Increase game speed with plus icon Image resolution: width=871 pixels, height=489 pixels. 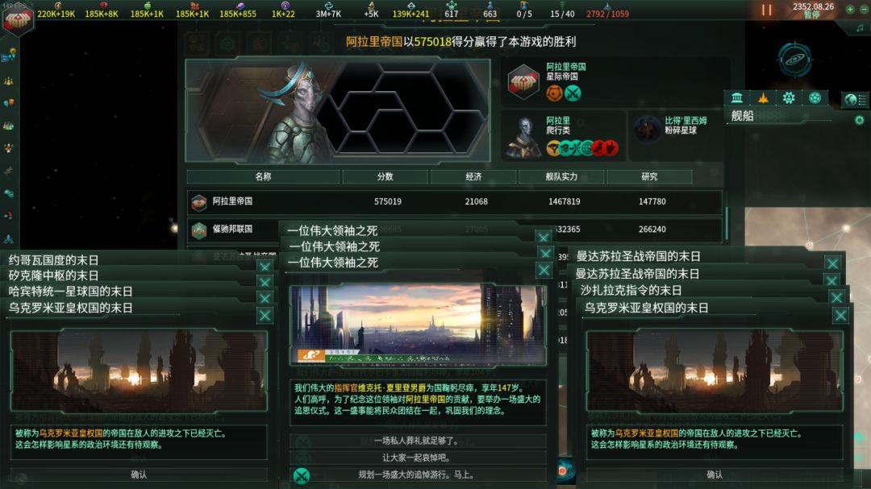coord(850,10)
